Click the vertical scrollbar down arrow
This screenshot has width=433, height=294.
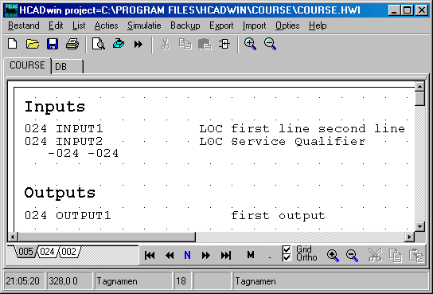419,227
